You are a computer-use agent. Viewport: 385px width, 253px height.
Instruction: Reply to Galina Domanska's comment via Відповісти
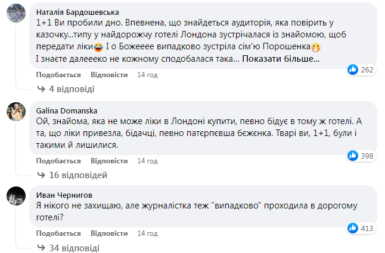pyautogui.click(x=109, y=160)
